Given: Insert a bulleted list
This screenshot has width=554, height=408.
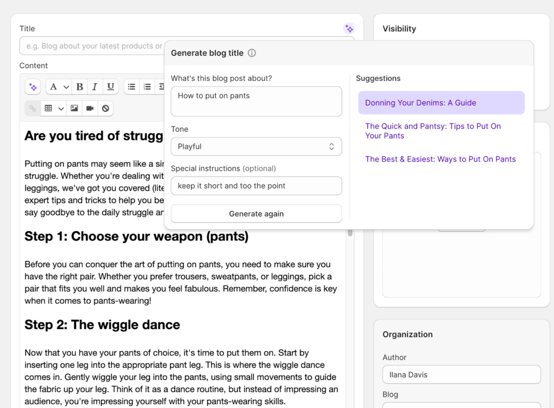Looking at the screenshot, I should point(131,86).
